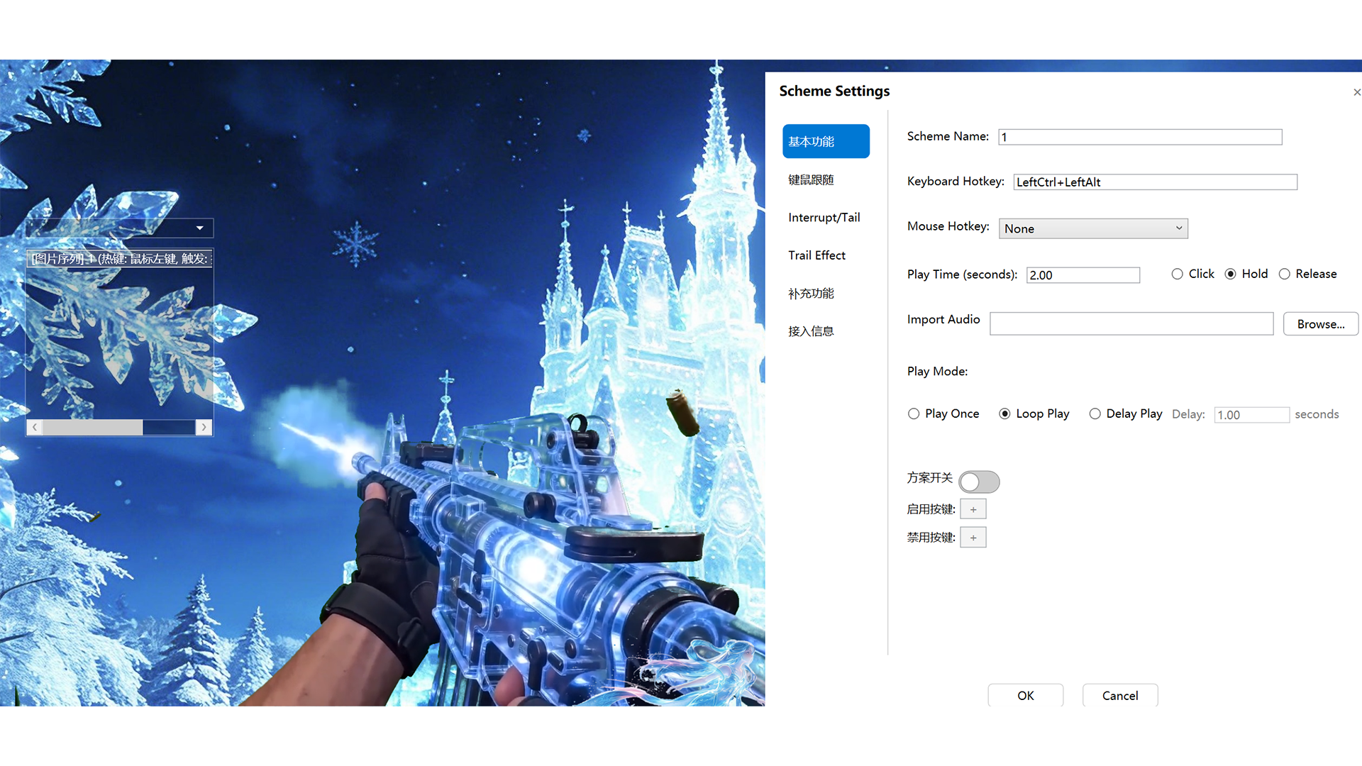
Task: Click the Scheme Name input field
Action: (x=1140, y=137)
